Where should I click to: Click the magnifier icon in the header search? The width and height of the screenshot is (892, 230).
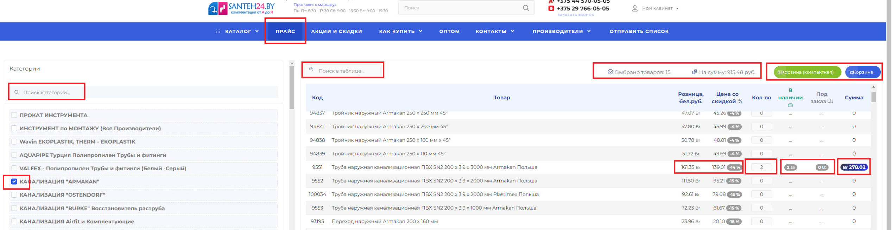coord(526,8)
